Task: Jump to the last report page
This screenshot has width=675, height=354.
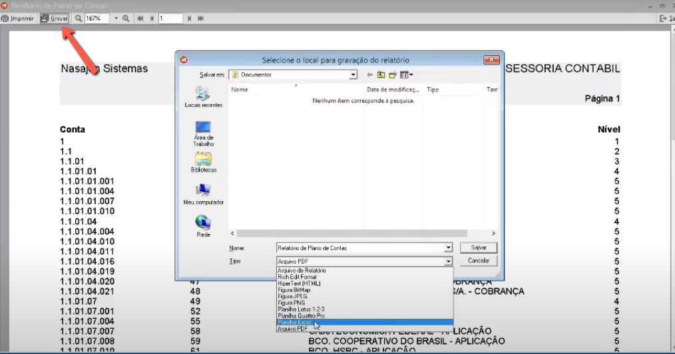Action: [200, 19]
